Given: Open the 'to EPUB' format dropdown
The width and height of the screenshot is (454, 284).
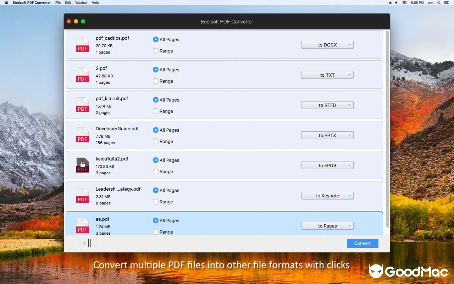Looking at the screenshot, I should pos(327,165).
